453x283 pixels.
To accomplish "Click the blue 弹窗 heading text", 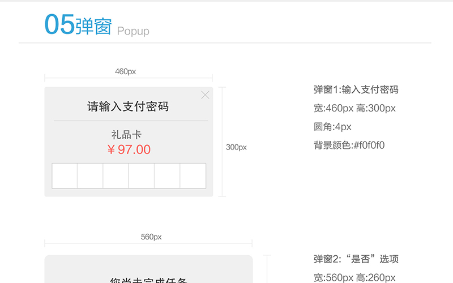I will [x=93, y=26].
